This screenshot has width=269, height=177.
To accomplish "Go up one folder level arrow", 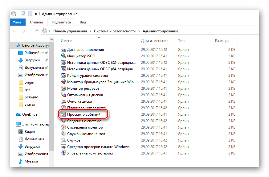I will 37,31.
